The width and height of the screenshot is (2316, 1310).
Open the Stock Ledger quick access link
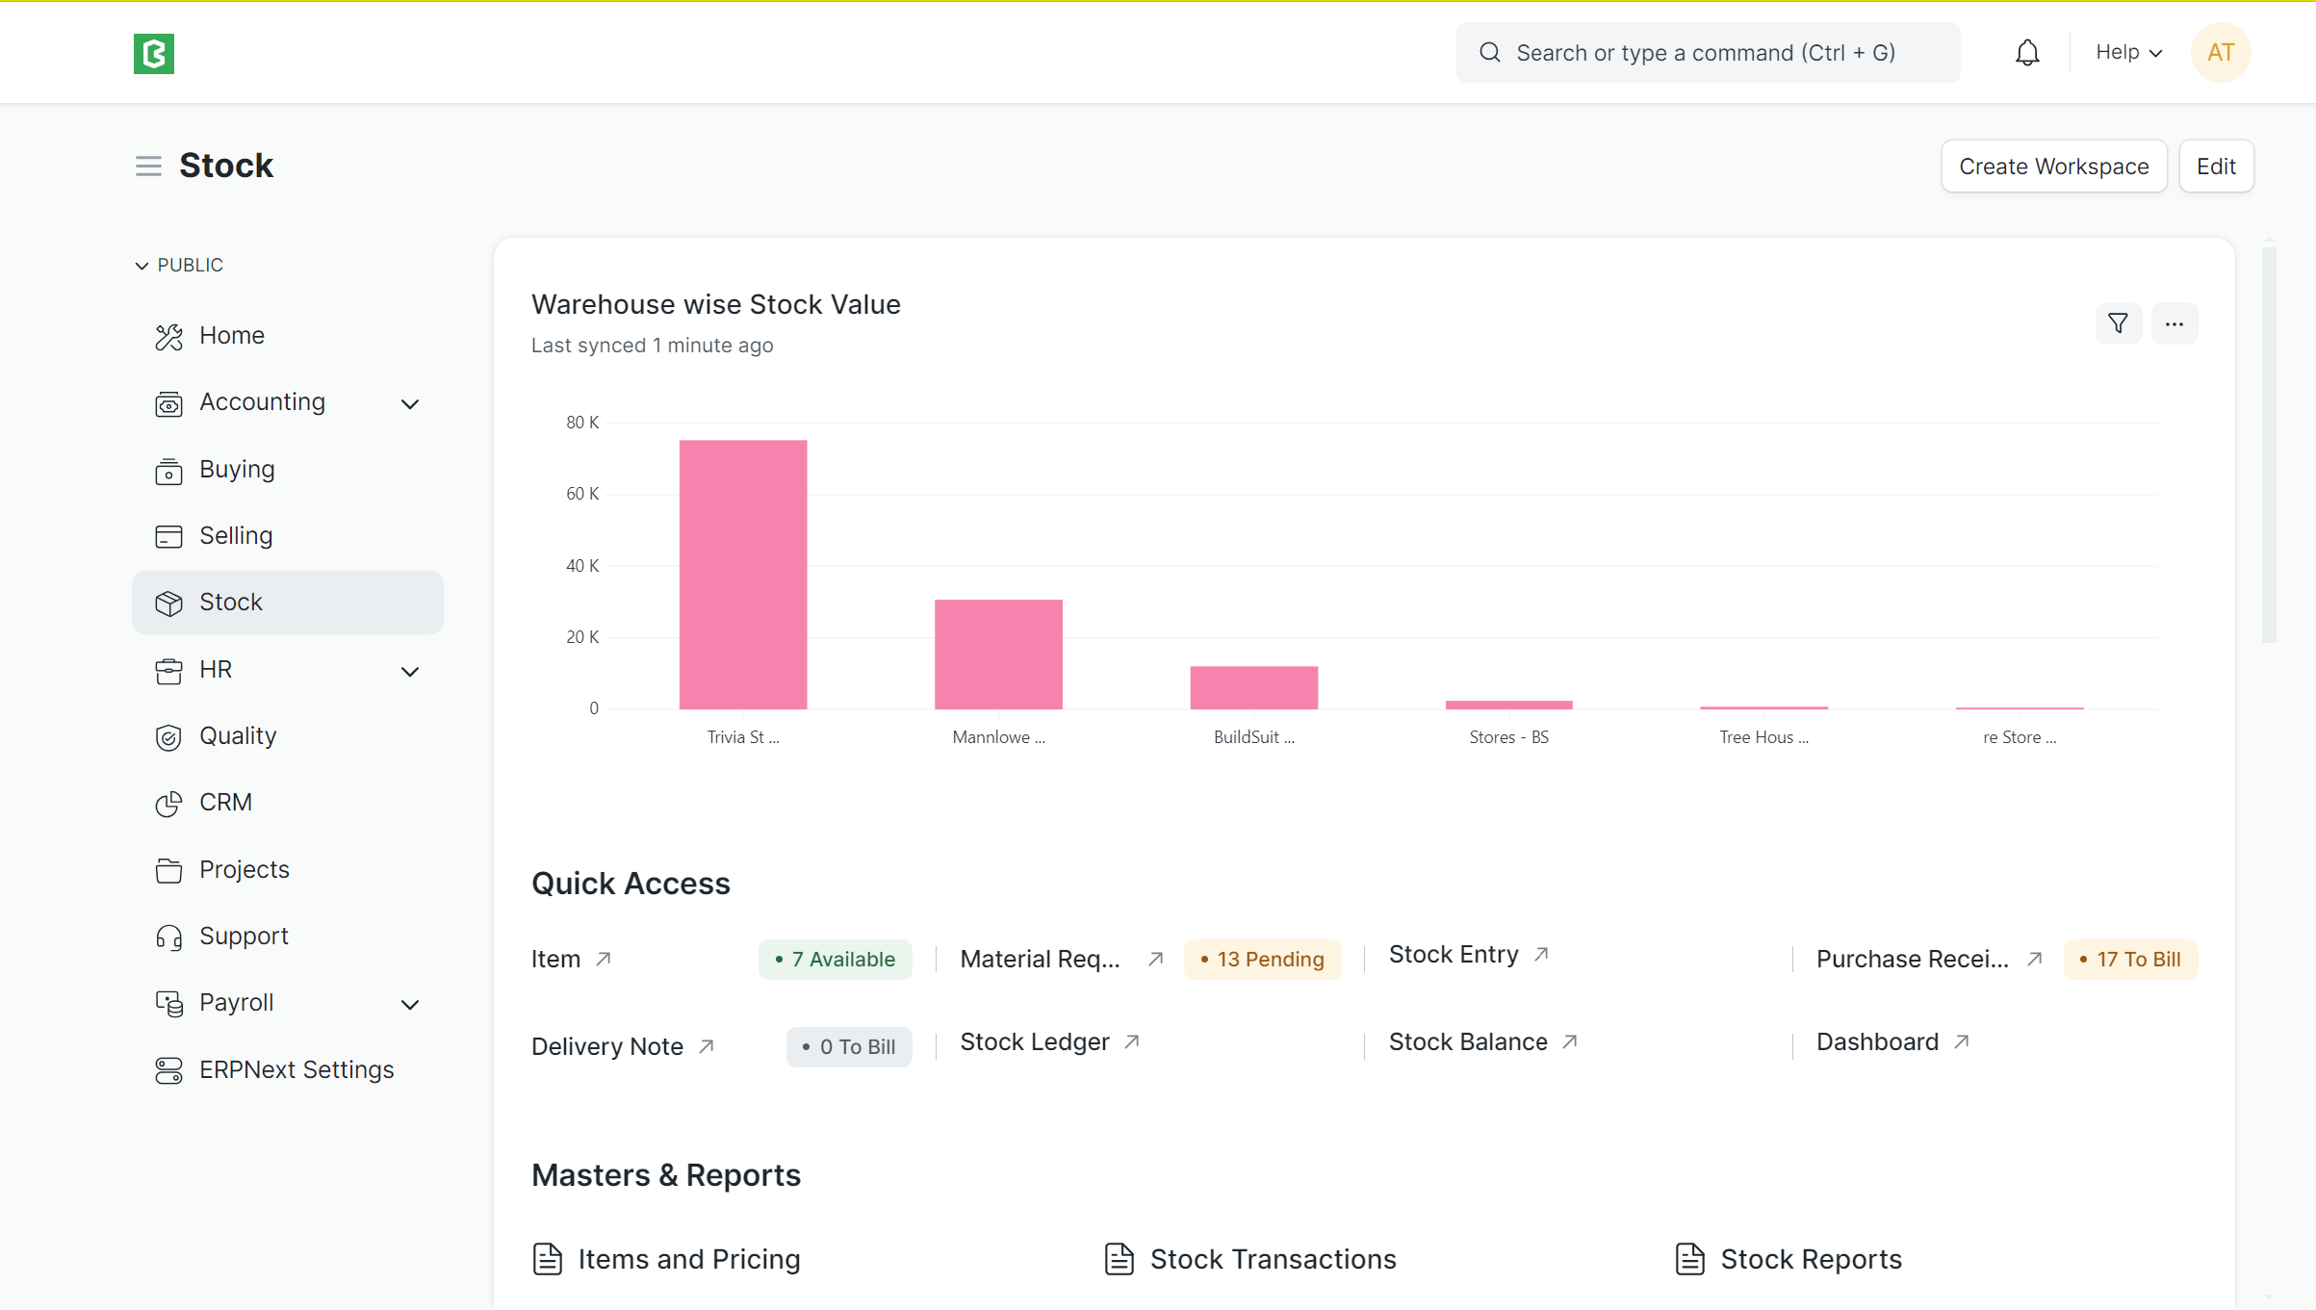point(1035,1041)
